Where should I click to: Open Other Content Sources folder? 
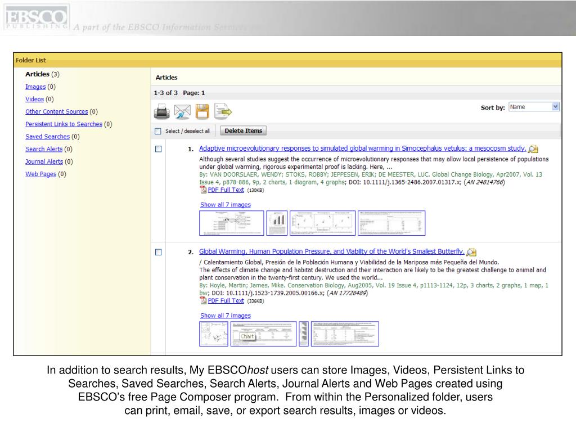(57, 112)
